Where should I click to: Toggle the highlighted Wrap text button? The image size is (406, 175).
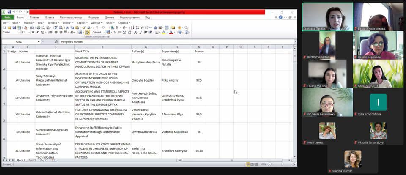(x=87, y=33)
